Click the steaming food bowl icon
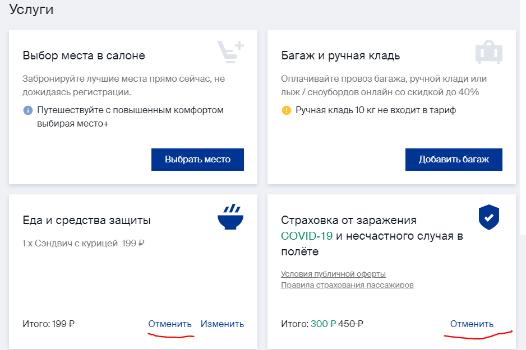This screenshot has width=526, height=350. [230, 217]
